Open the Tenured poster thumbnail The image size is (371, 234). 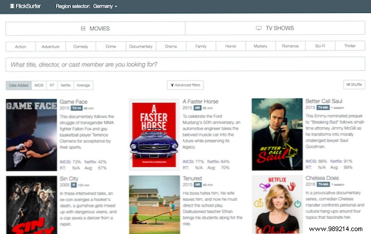click(x=154, y=205)
